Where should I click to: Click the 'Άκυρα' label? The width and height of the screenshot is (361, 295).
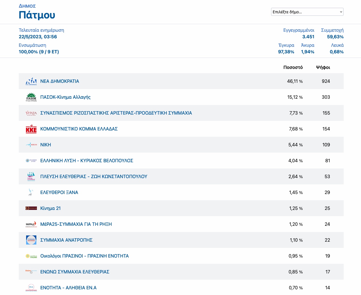pyautogui.click(x=308, y=45)
